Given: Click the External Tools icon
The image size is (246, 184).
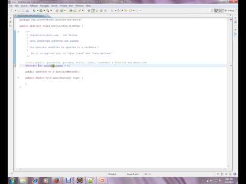Looking at the screenshot, I should [x=48, y=11].
